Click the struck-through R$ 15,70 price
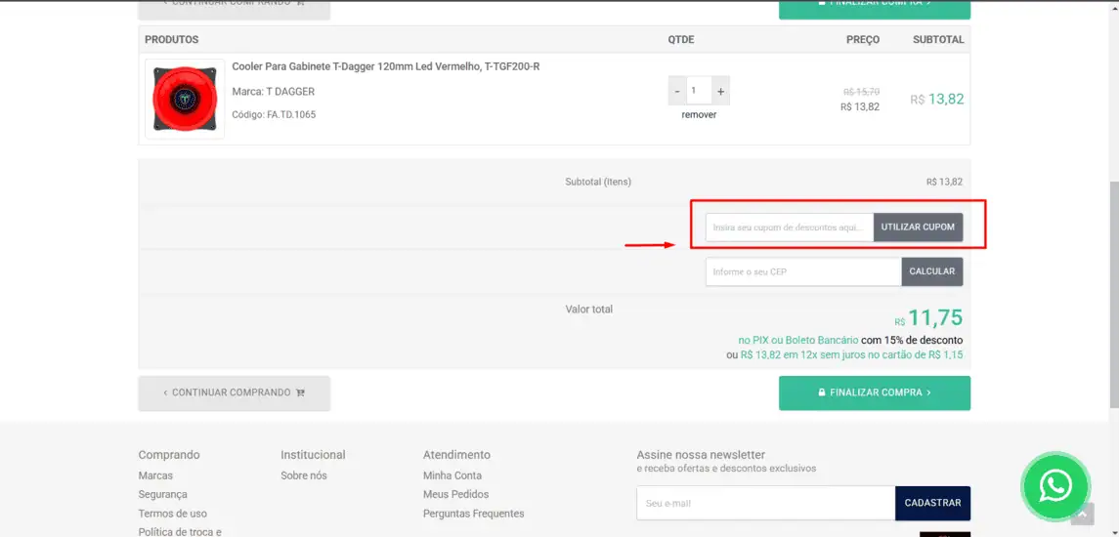Screen dimensions: 1119x537 tap(861, 92)
